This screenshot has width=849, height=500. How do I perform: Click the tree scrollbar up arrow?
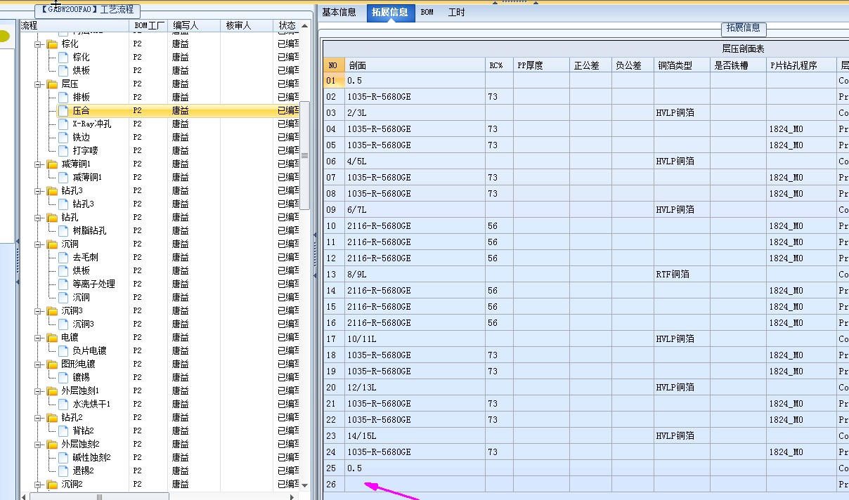point(305,25)
